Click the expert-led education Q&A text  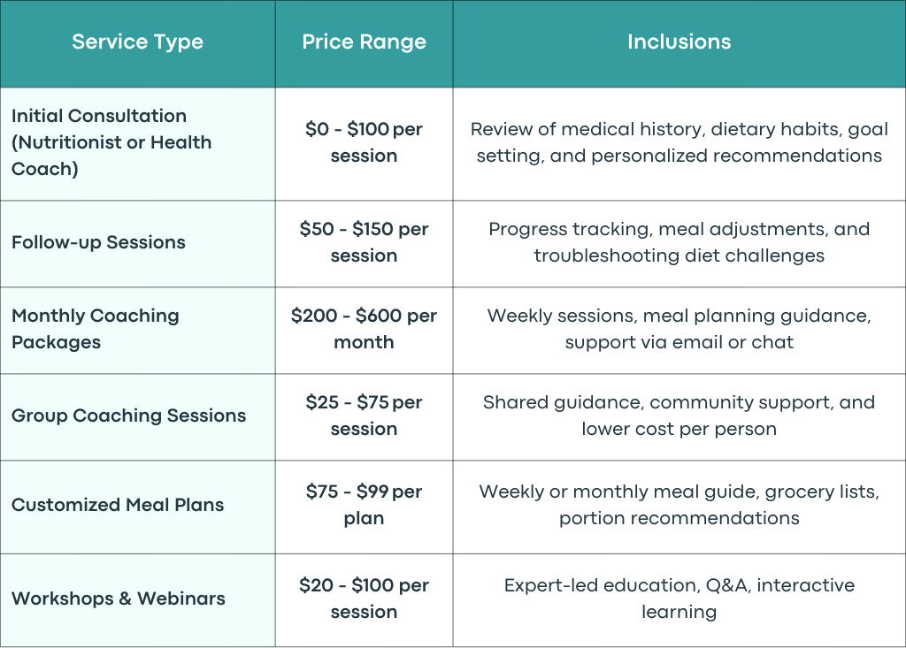(x=679, y=598)
